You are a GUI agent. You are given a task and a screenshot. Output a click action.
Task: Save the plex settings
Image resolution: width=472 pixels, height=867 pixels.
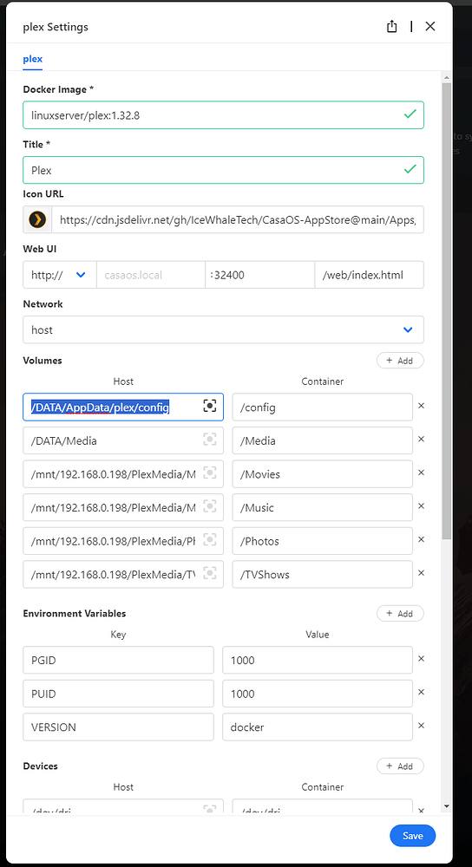(x=412, y=836)
